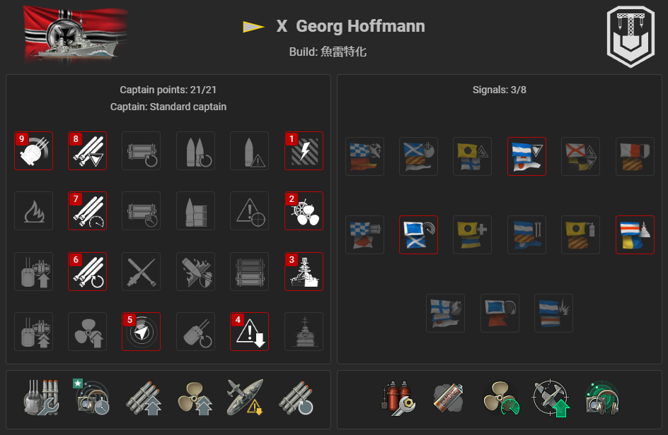Click the torpedo reload skill numbered 6
This screenshot has width=668, height=435.
(87, 271)
